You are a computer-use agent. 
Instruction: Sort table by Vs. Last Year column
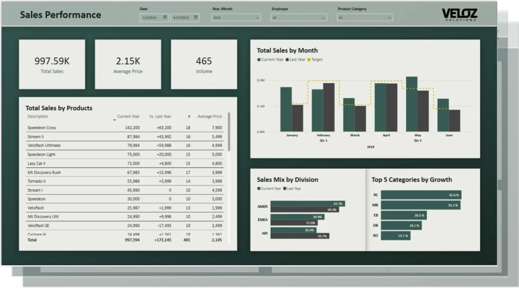[x=160, y=116]
